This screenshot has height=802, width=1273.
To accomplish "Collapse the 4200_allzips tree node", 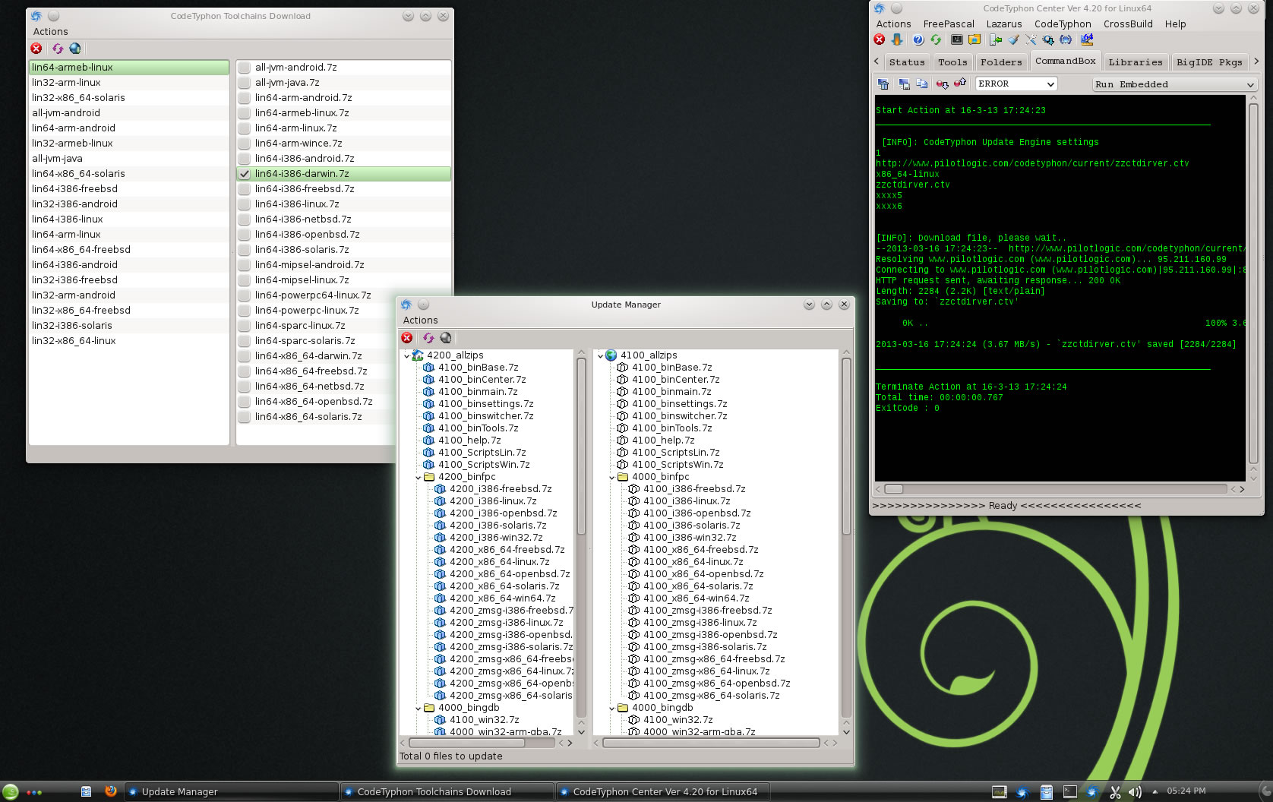I will [x=407, y=355].
